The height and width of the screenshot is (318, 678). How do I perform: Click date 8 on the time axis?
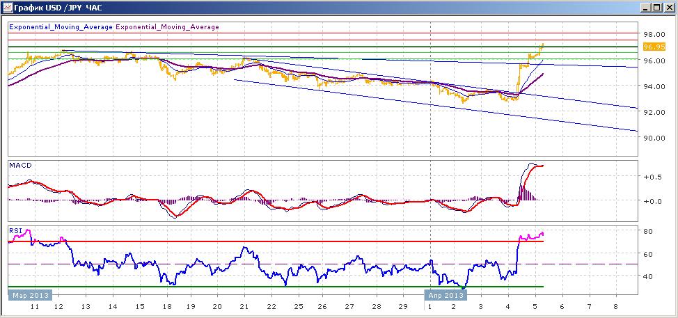pos(616,306)
